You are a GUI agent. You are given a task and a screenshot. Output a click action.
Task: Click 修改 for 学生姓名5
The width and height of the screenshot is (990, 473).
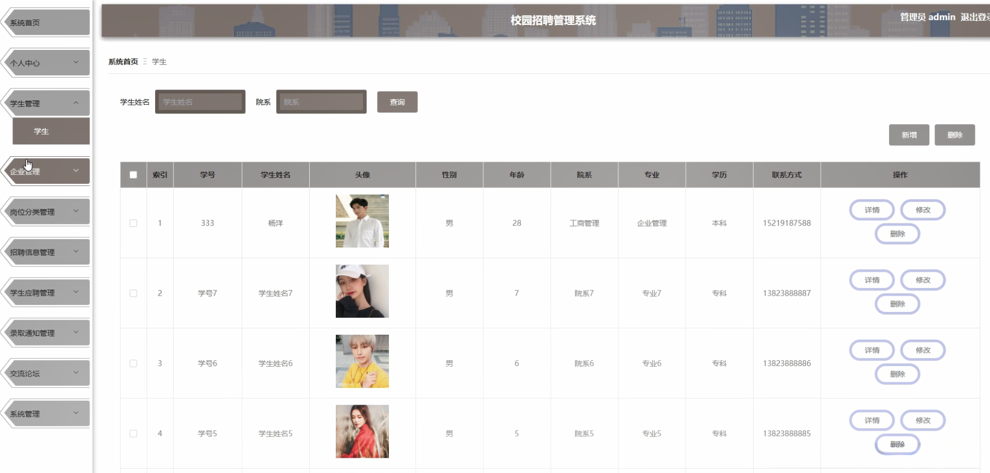pos(923,420)
